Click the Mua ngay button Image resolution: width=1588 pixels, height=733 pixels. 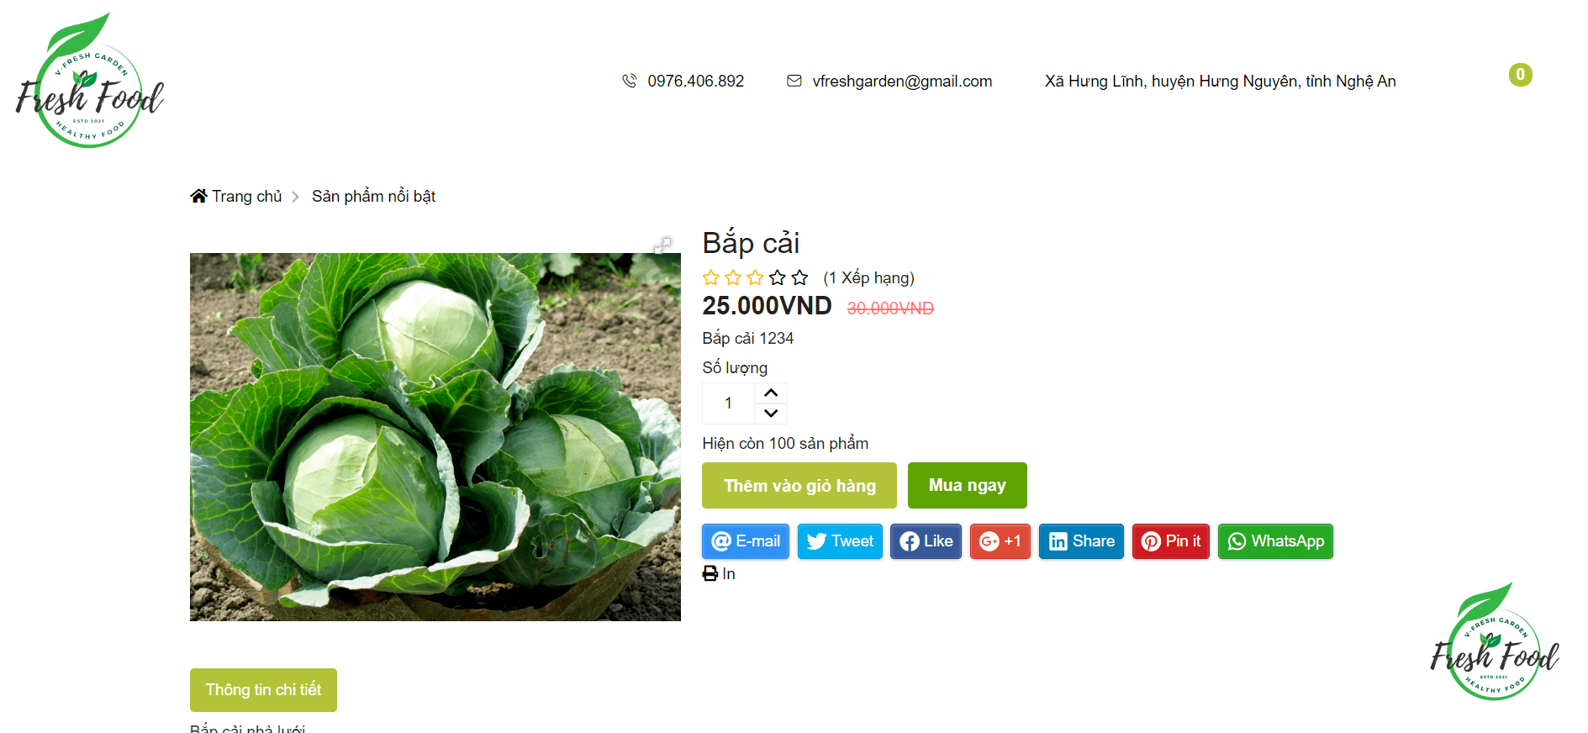pyautogui.click(x=968, y=485)
